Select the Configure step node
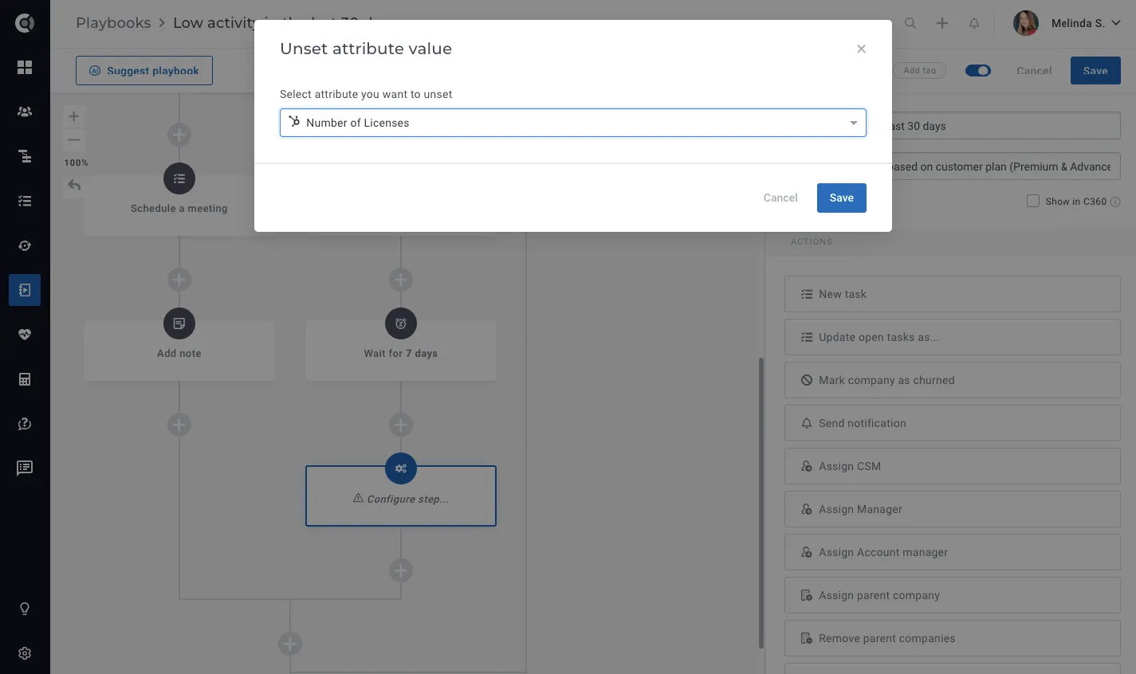 (401, 496)
